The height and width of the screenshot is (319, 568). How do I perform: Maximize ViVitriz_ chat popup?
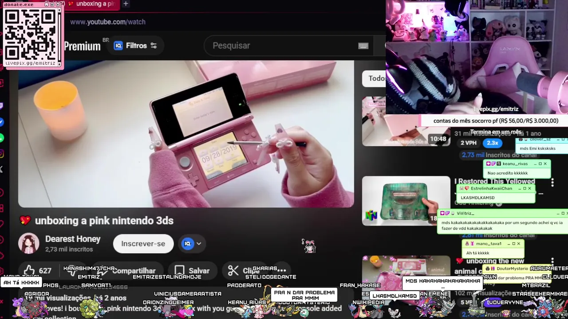pyautogui.click(x=563, y=213)
